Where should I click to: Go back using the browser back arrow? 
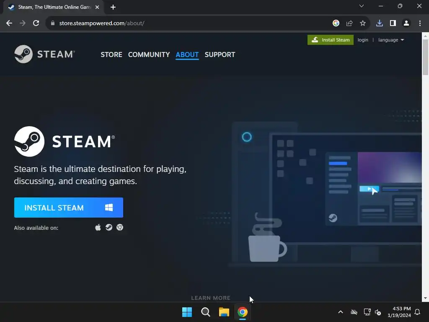pos(9,23)
